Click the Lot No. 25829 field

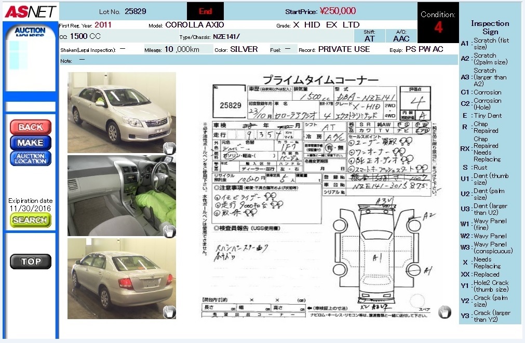123,11
